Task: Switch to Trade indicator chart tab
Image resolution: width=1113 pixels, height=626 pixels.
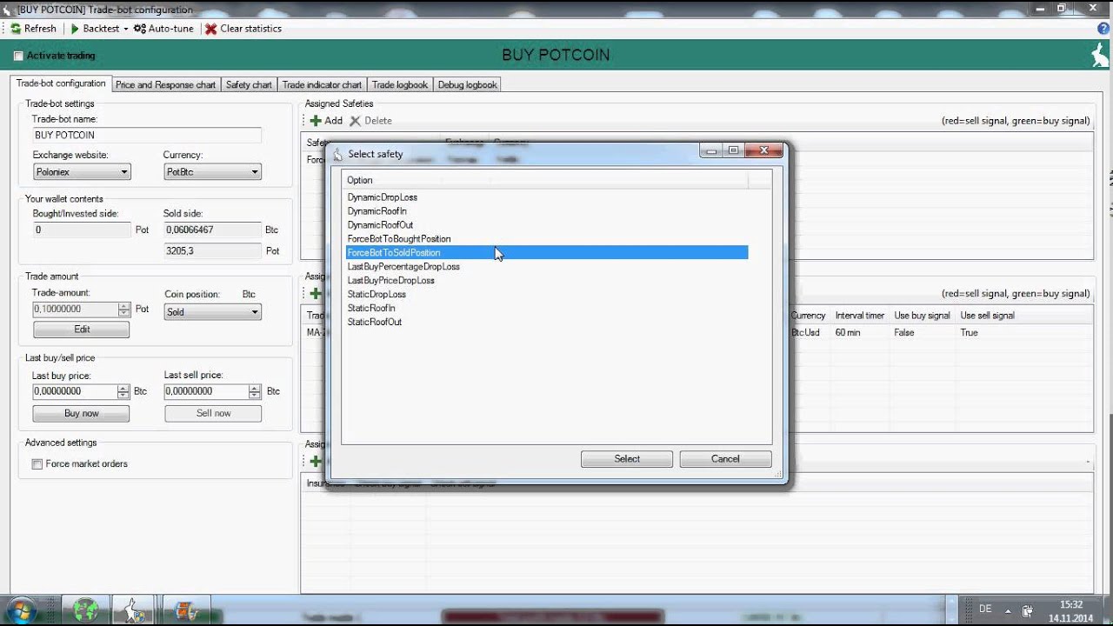Action: (322, 84)
